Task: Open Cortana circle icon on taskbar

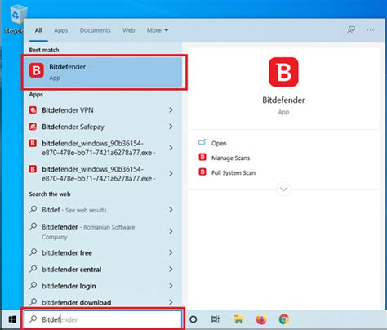Action: pyautogui.click(x=193, y=319)
